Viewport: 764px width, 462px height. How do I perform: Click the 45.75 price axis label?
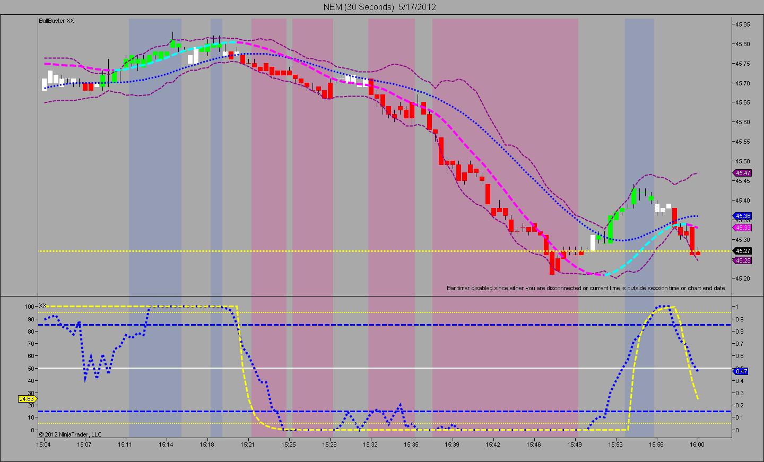pos(742,64)
